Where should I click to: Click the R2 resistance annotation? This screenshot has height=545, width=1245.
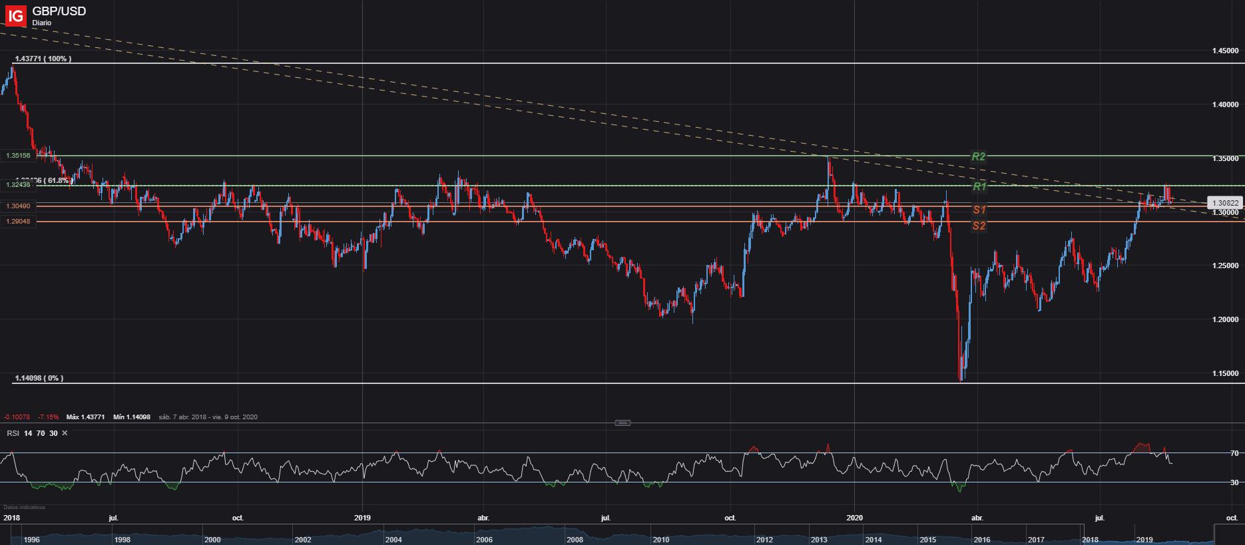click(x=978, y=156)
